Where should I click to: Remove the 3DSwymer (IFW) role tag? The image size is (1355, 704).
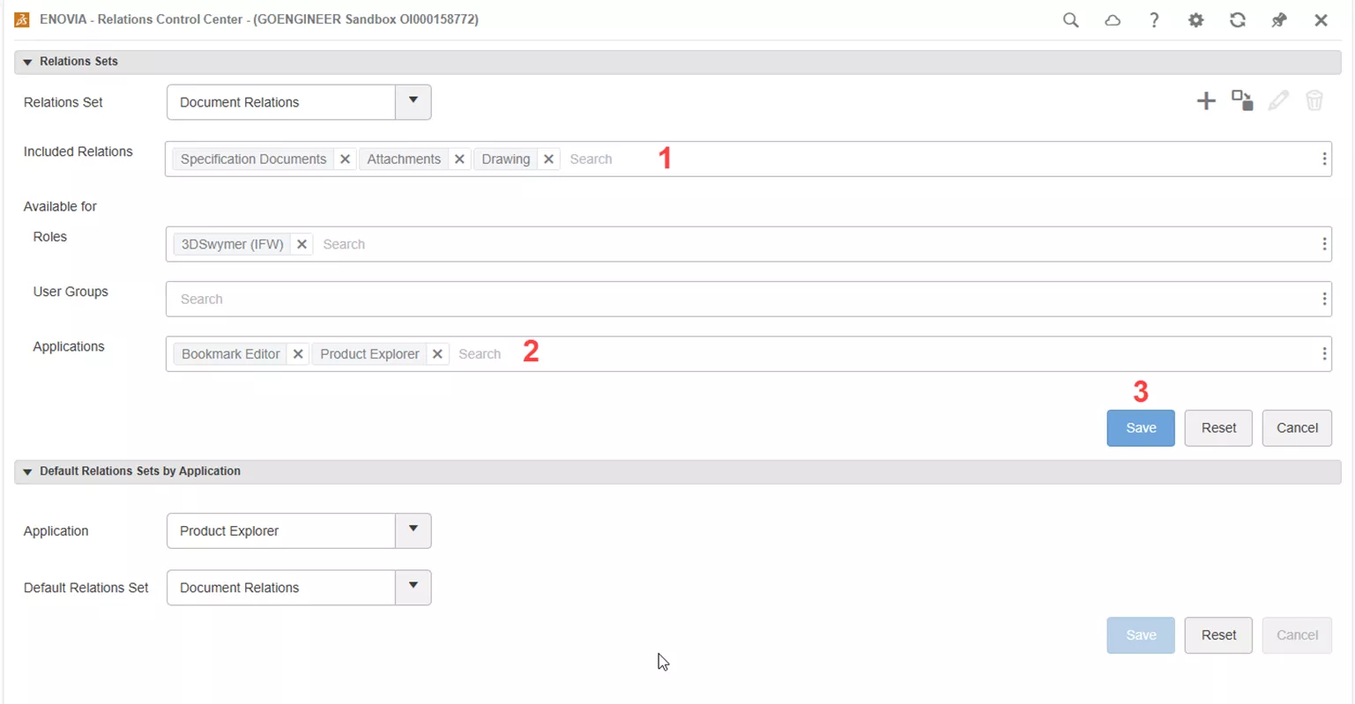coord(302,245)
